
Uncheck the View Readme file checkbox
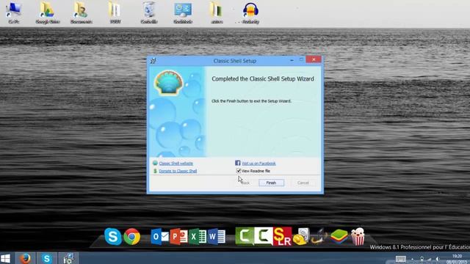tap(239, 171)
